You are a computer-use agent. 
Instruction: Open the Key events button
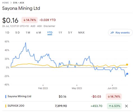[120, 32]
